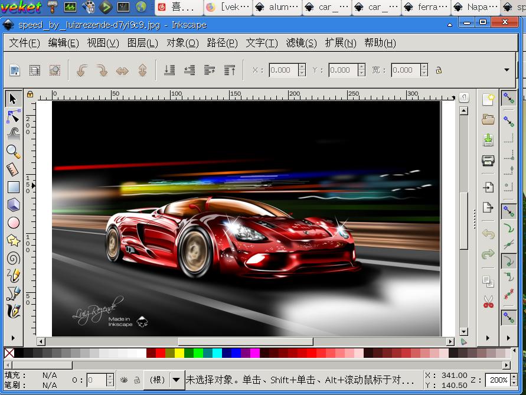The width and height of the screenshot is (526, 395).
Task: Activate the Spiral tool
Action: 13,258
